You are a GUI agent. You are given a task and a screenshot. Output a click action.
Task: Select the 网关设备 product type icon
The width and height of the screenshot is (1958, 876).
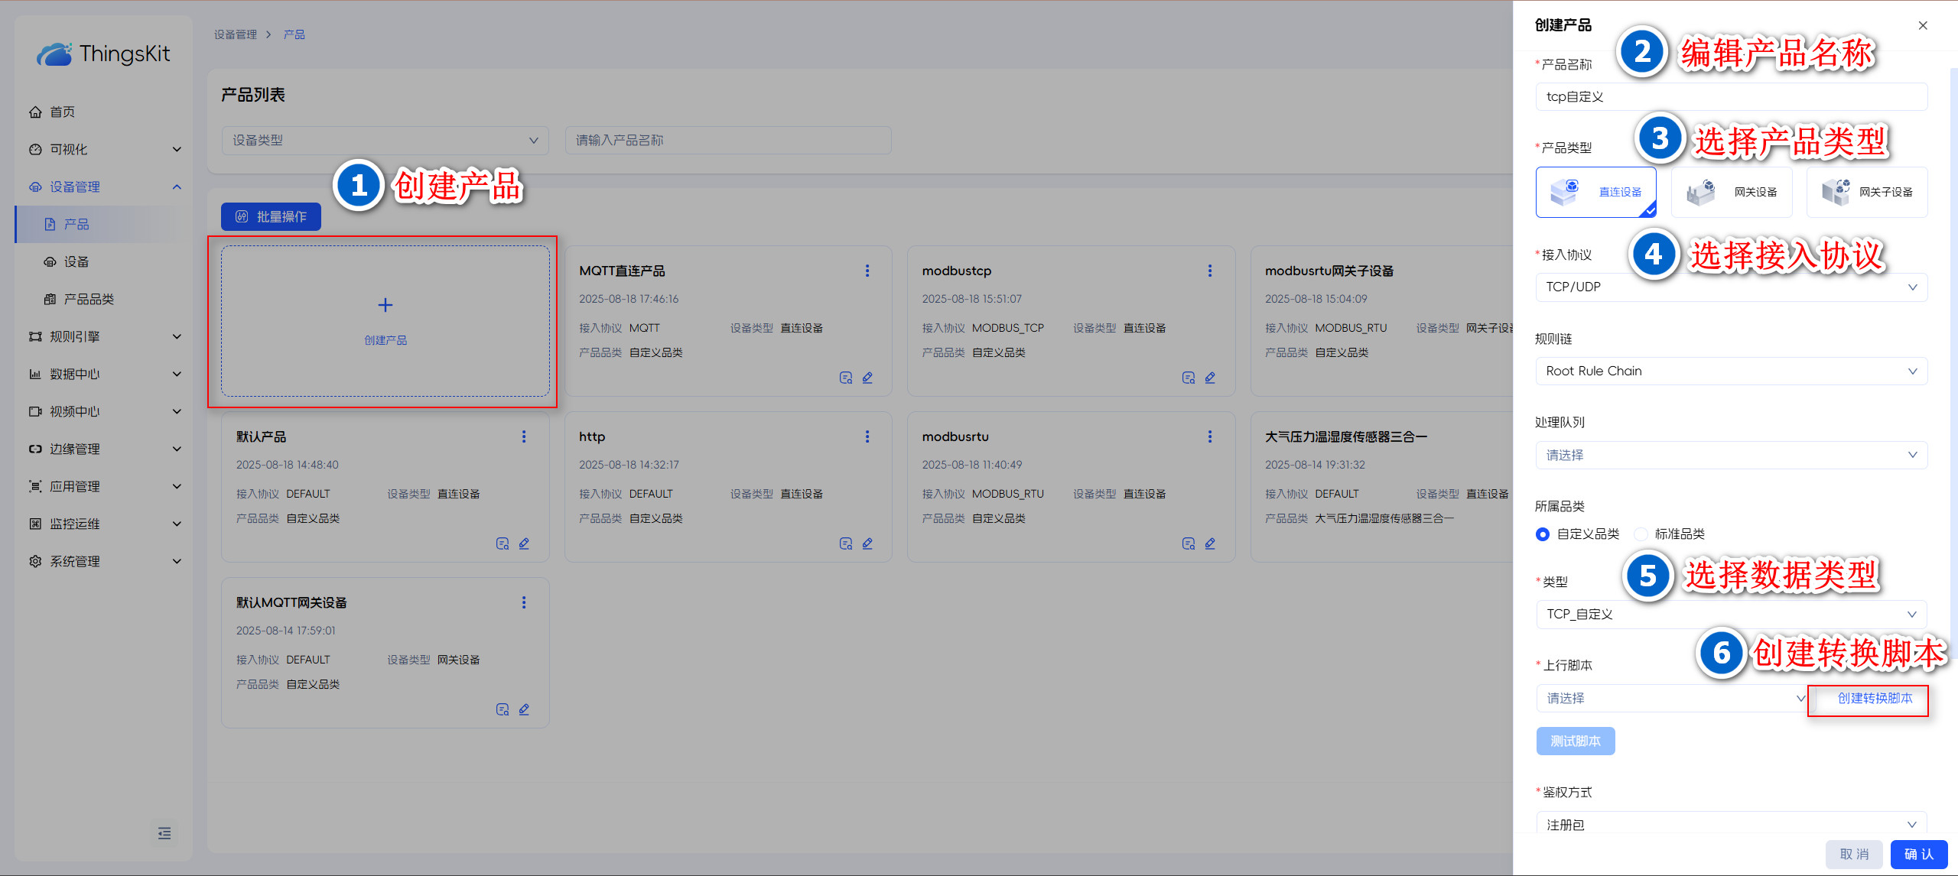point(1701,192)
